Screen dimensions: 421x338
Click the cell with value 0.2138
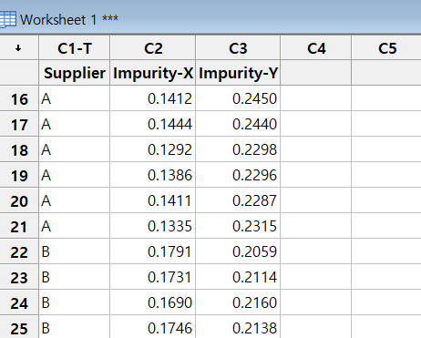click(x=238, y=327)
